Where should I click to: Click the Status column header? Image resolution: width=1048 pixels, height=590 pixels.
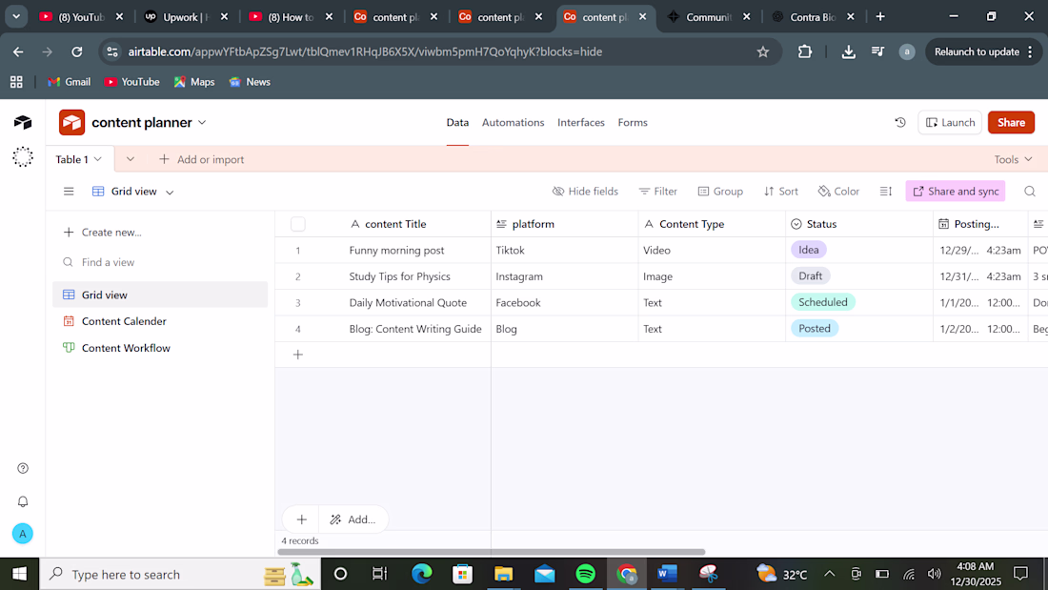tap(858, 224)
